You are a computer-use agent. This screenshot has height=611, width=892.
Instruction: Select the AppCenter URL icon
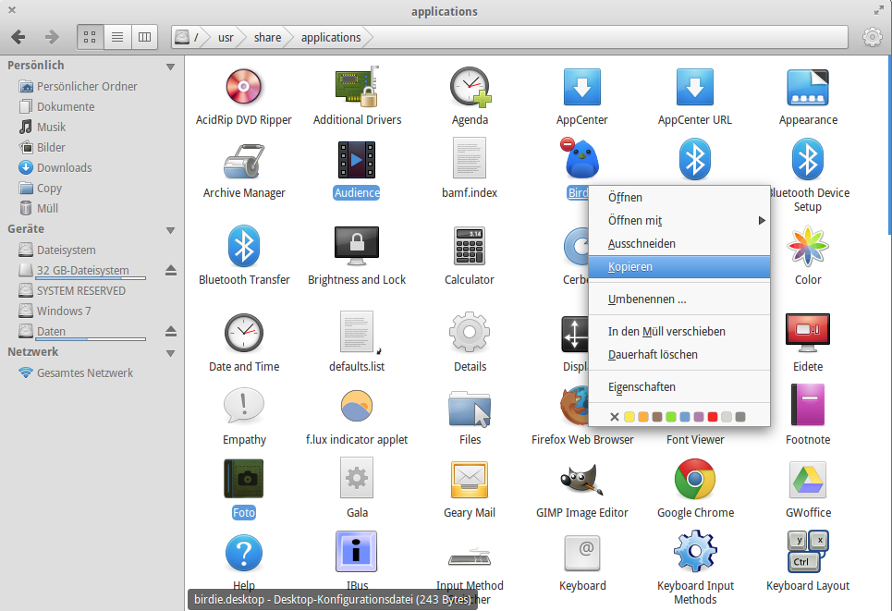click(694, 87)
